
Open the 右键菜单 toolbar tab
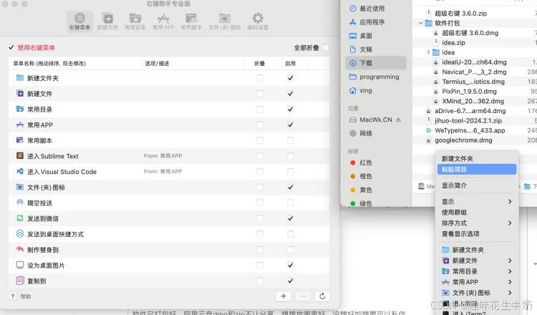(79, 21)
